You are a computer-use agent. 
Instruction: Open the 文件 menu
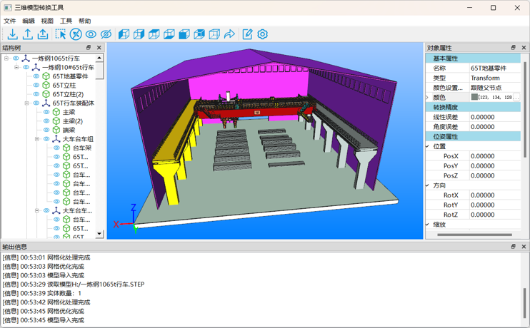pos(10,21)
